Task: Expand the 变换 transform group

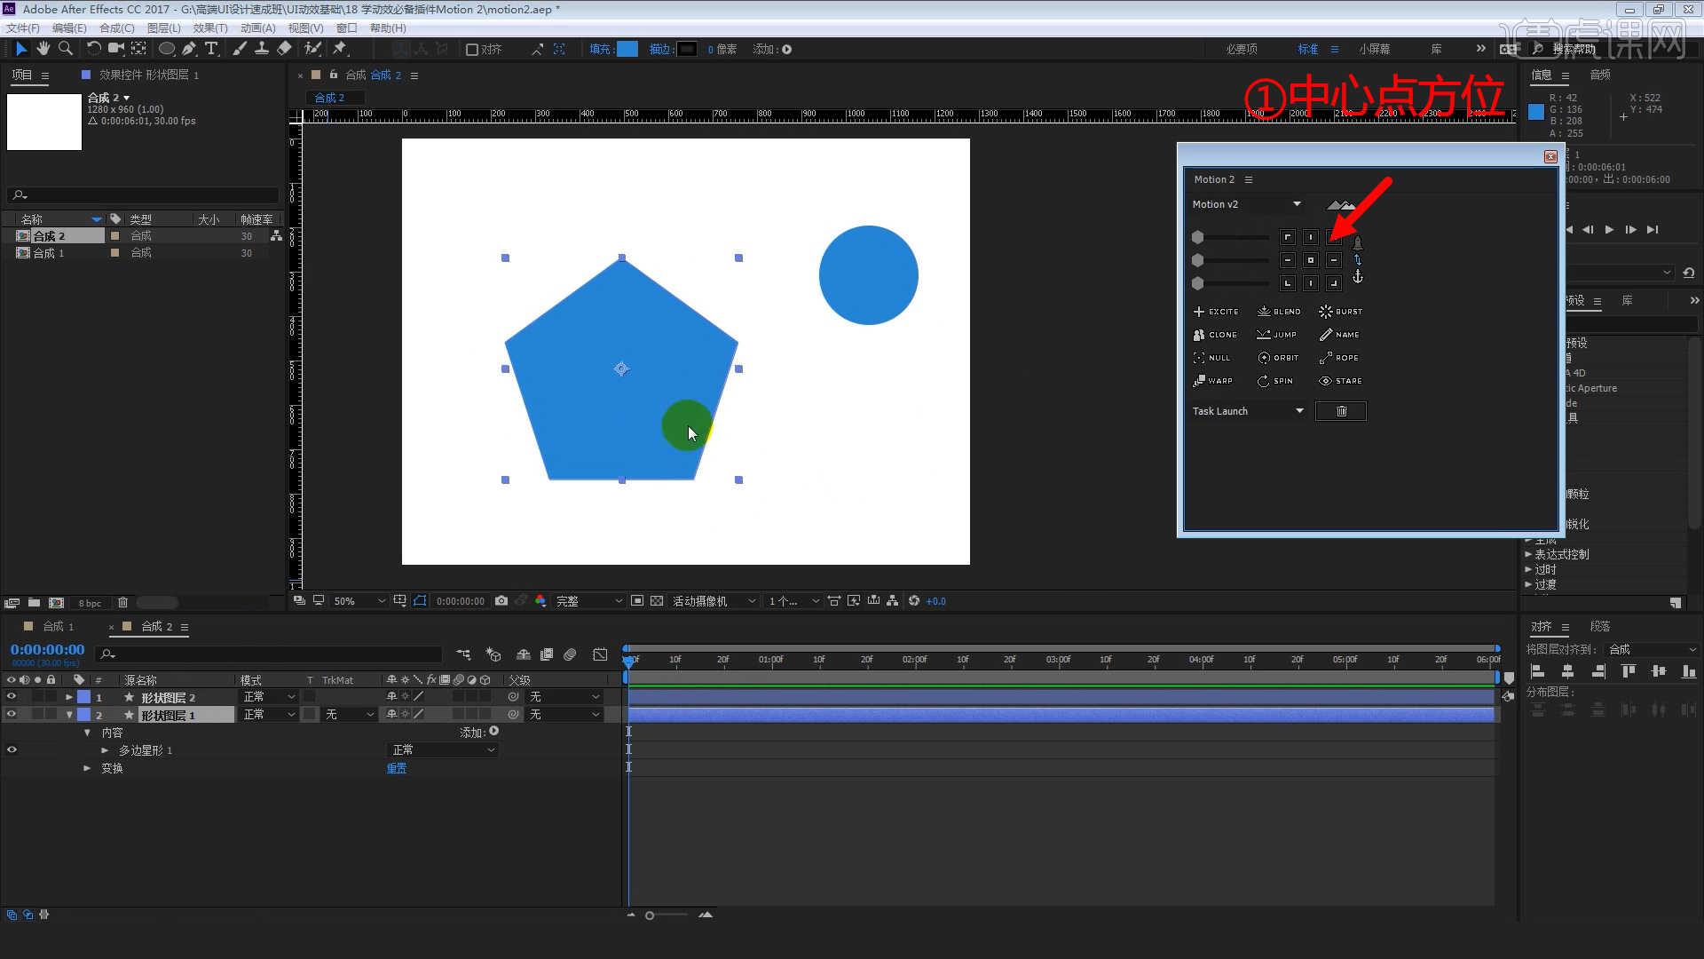Action: tap(87, 768)
